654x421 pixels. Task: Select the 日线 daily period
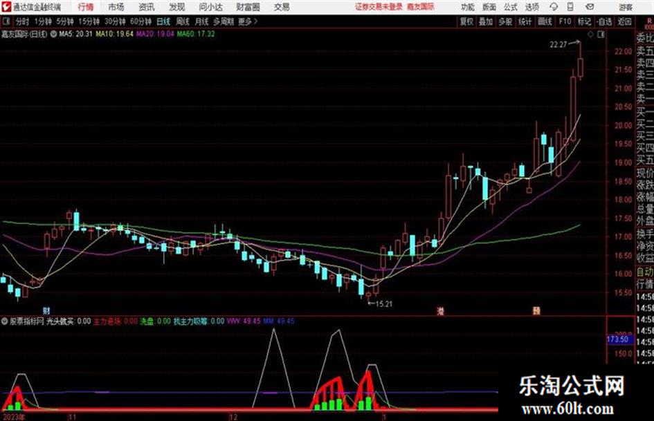click(x=163, y=21)
